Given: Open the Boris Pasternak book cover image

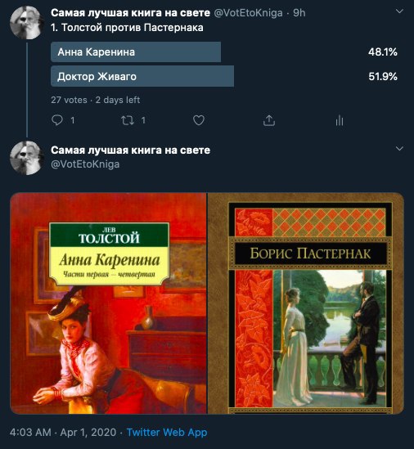Looking at the screenshot, I should pyautogui.click(x=306, y=303).
